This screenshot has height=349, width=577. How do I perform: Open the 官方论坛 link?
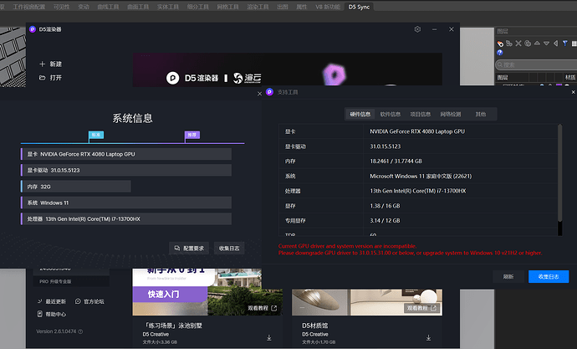coord(94,301)
